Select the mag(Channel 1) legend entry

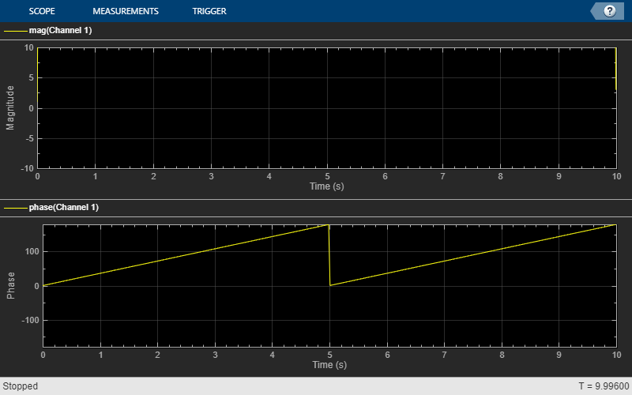[61, 30]
